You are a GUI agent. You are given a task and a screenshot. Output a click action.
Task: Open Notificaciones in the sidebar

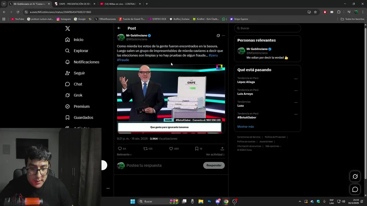click(82, 62)
